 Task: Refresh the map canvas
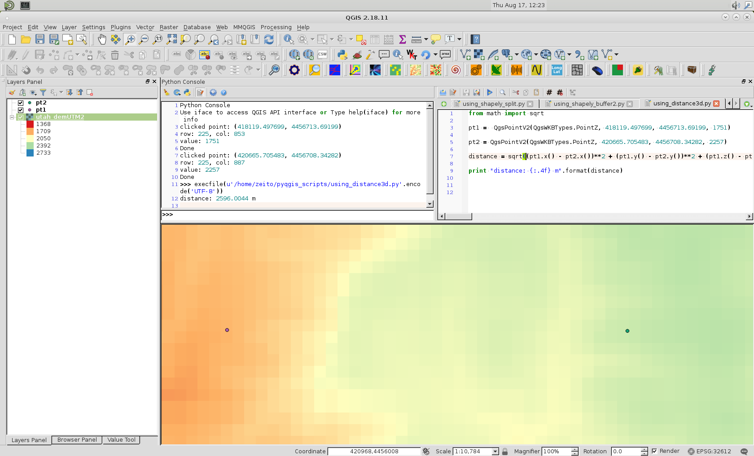pyautogui.click(x=269, y=39)
